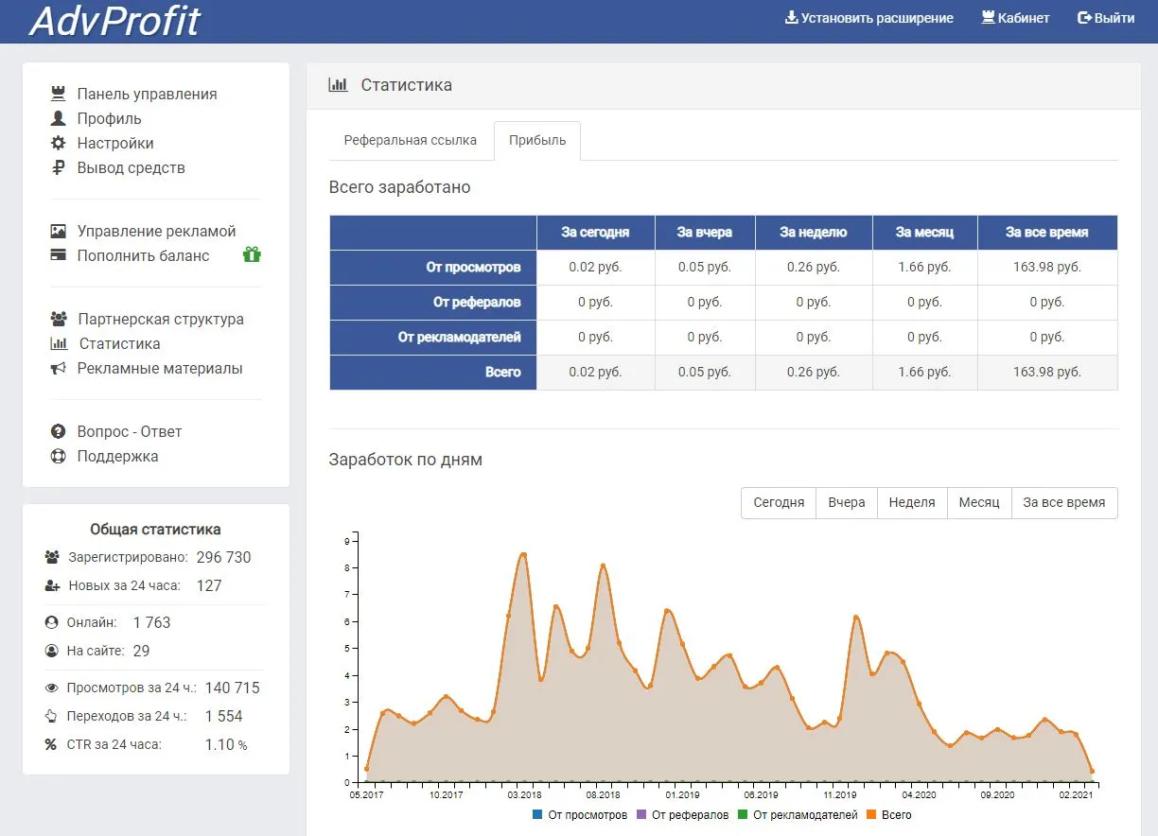Viewport: 1158px width, 836px height.
Task: Go to Панель управления menu item
Action: coord(134,94)
